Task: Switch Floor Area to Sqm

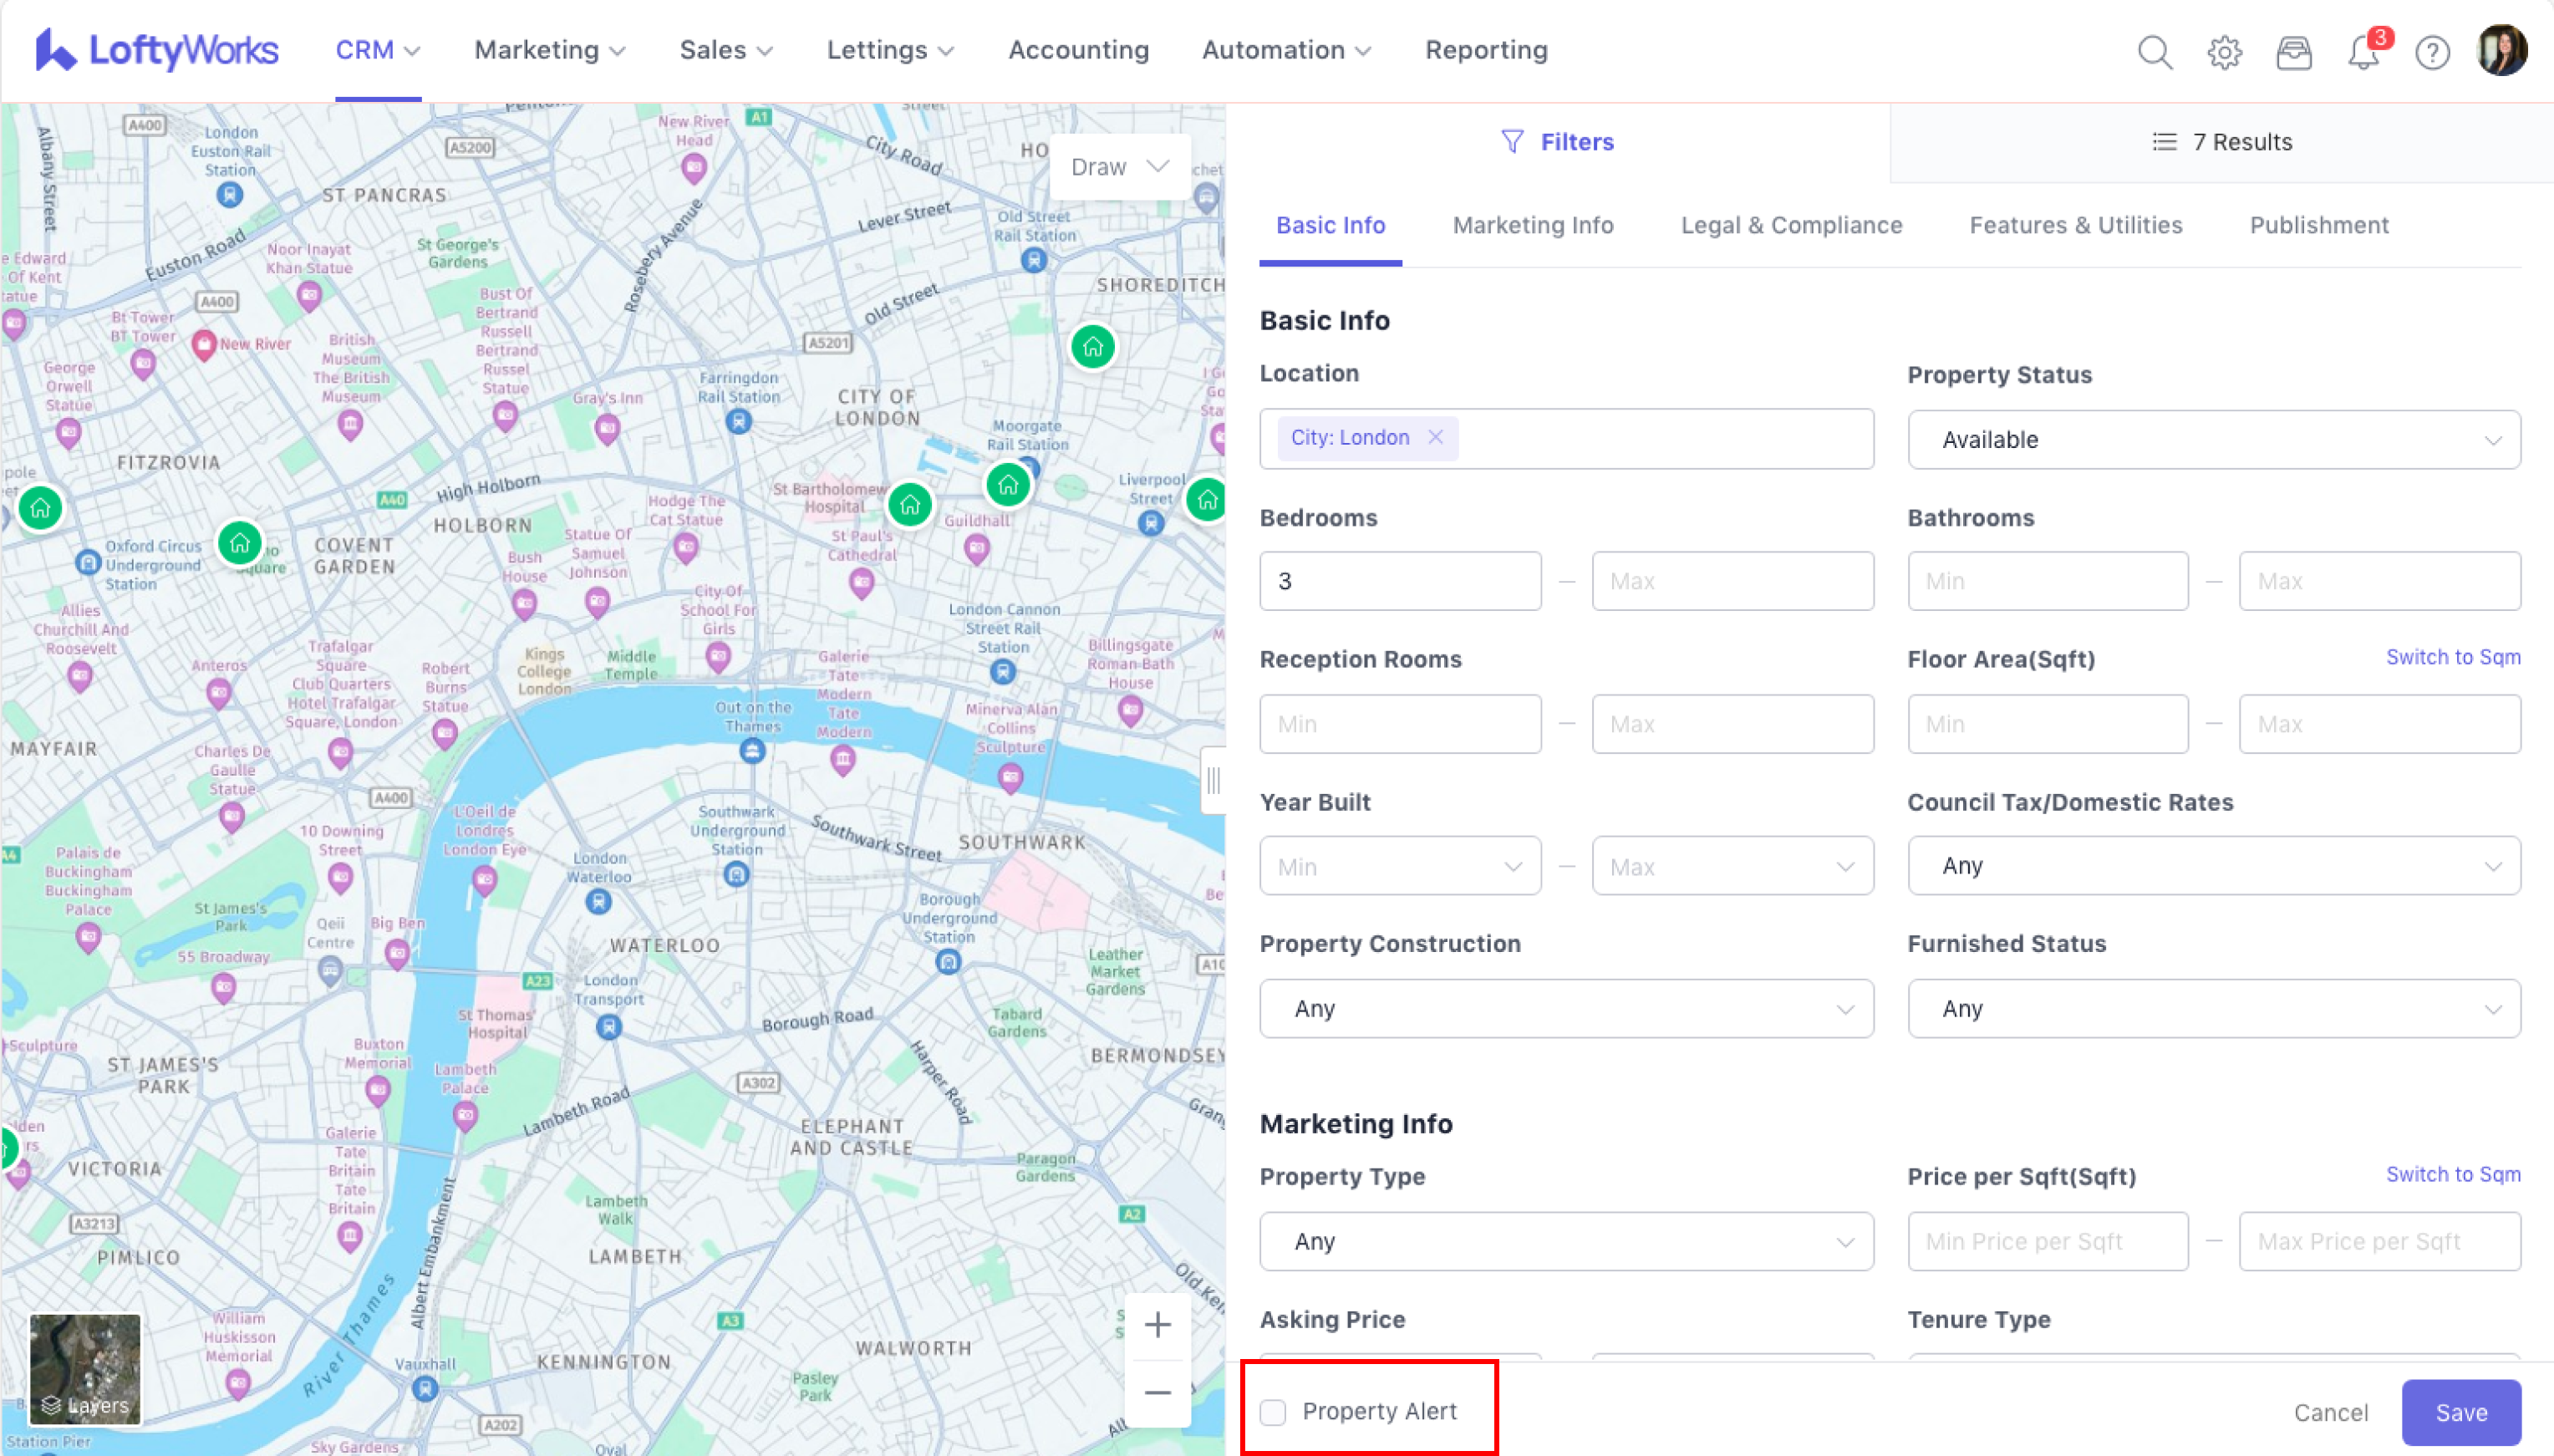Action: coord(2452,657)
